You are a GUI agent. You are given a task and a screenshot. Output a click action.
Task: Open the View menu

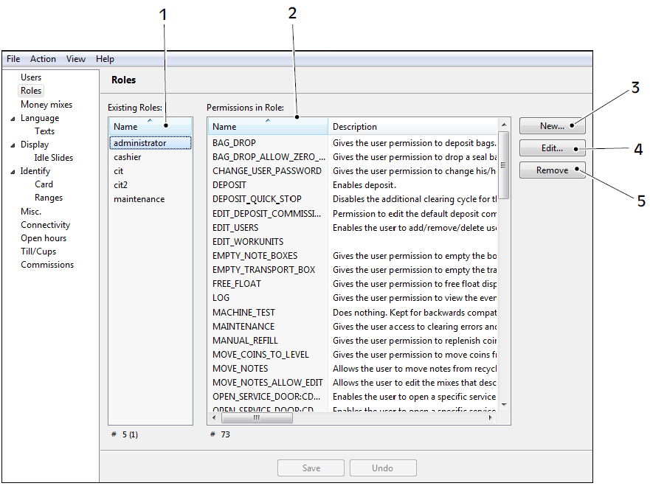tap(75, 59)
